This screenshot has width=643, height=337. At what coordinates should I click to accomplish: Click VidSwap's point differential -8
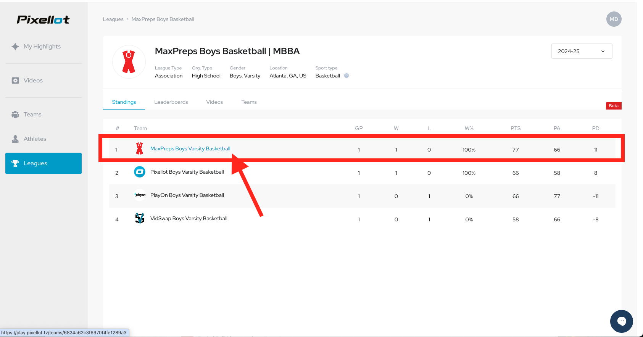[x=596, y=219]
